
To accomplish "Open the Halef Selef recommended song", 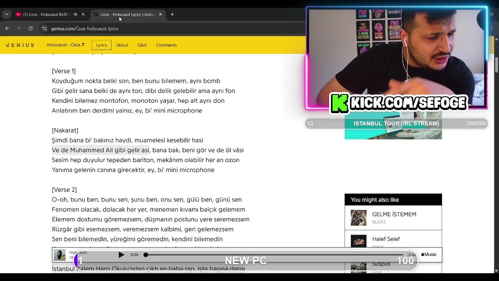I will 386,239.
